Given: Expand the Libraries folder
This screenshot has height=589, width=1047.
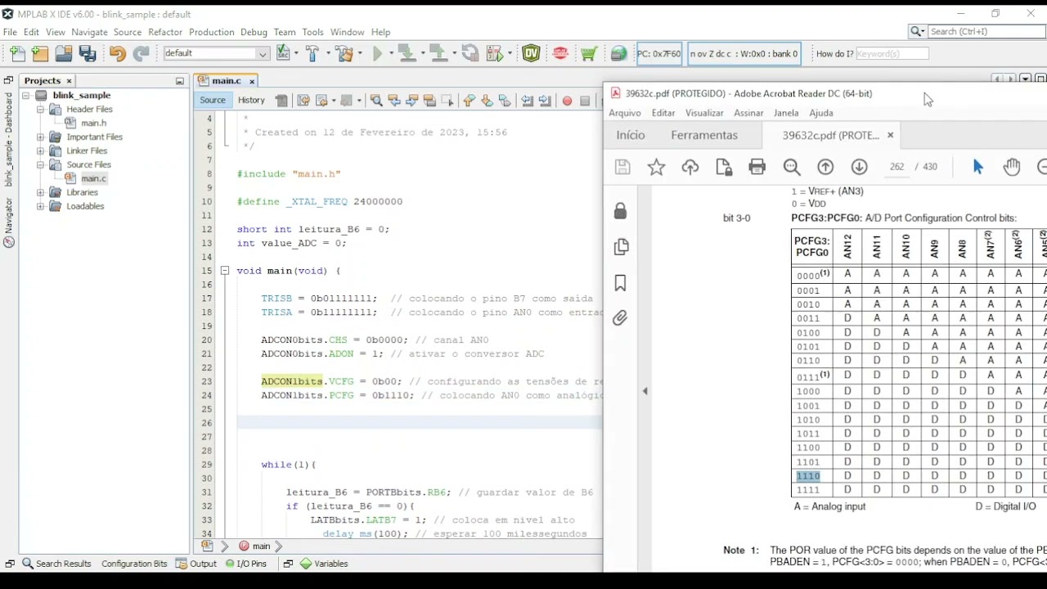Looking at the screenshot, I should click(40, 193).
